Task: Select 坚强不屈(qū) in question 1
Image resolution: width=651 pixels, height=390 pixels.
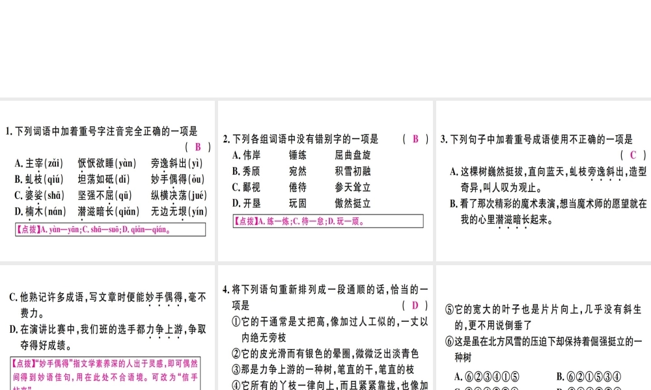Action: 105,195
